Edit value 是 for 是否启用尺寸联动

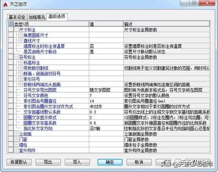(x=106, y=52)
